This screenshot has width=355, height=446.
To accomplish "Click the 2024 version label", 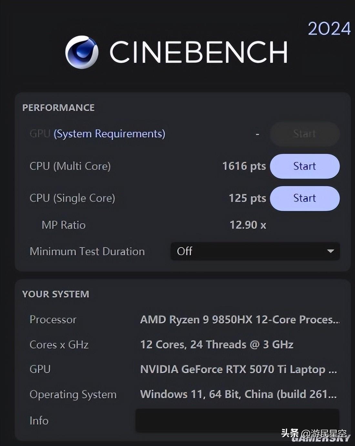I will [329, 29].
